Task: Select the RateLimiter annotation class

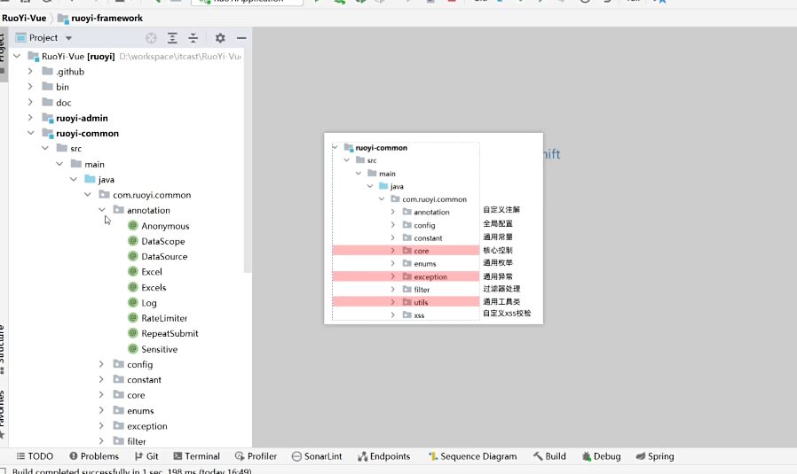Action: point(164,318)
